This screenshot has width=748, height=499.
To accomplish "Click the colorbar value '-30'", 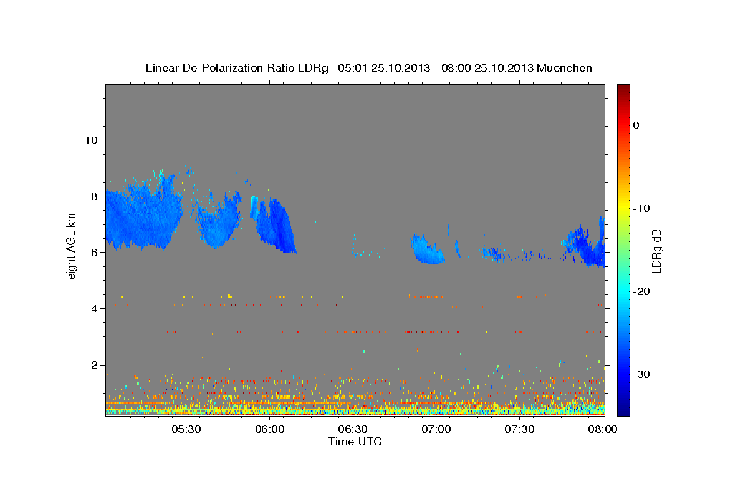I will (641, 374).
